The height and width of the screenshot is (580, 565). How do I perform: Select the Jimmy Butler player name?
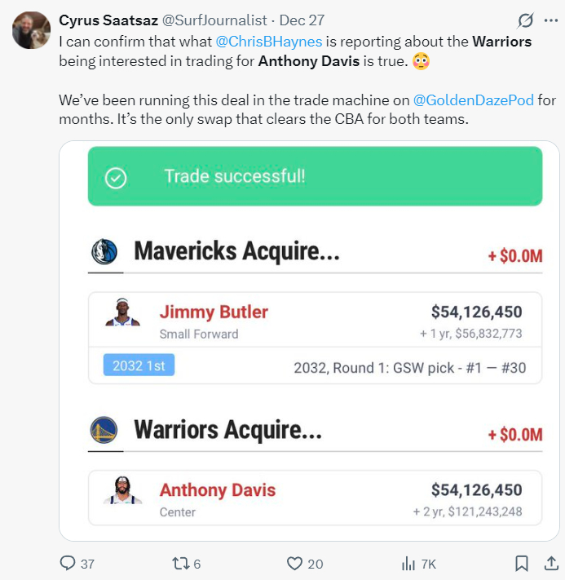click(x=214, y=312)
